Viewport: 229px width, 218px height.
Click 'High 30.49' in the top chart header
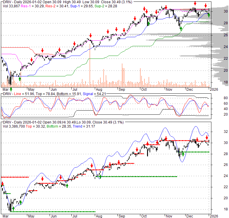click(x=72, y=2)
